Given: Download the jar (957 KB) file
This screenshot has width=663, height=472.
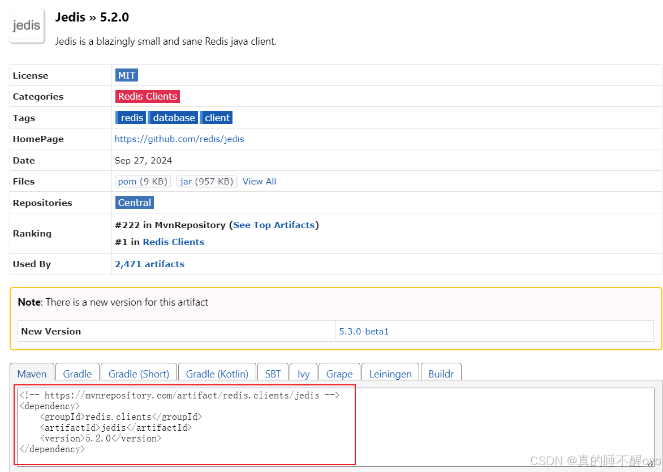Looking at the screenshot, I should tap(207, 182).
